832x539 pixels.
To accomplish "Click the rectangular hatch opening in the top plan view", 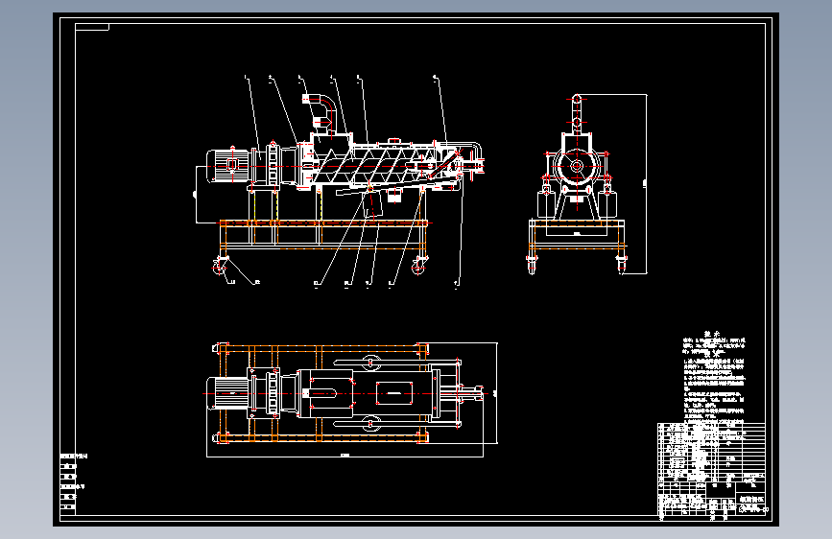I will click(394, 393).
